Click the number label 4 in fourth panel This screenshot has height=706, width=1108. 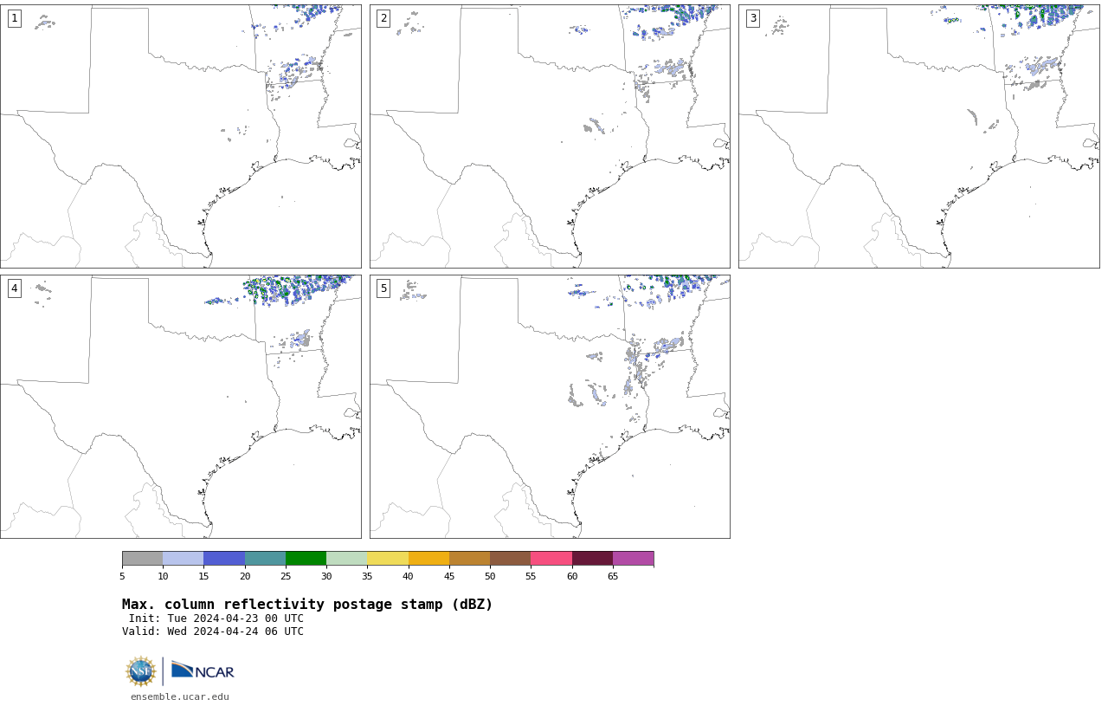click(x=14, y=288)
